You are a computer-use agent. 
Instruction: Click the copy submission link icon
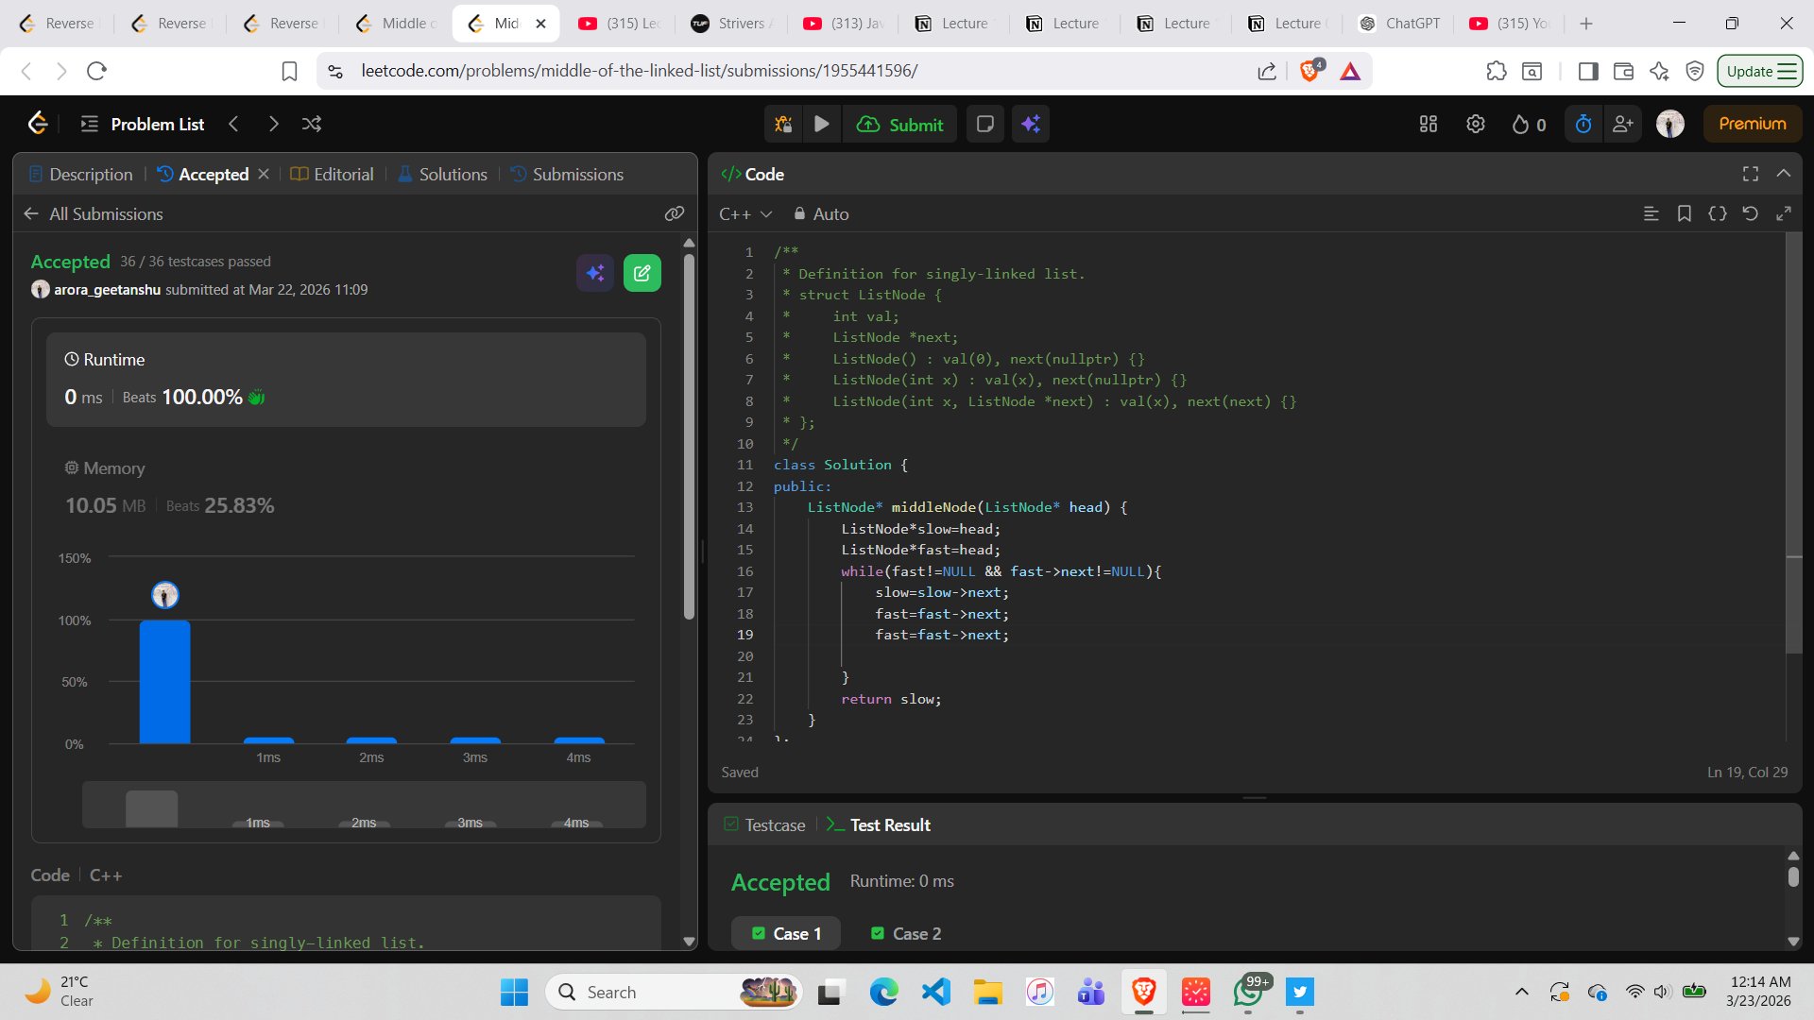[674, 214]
